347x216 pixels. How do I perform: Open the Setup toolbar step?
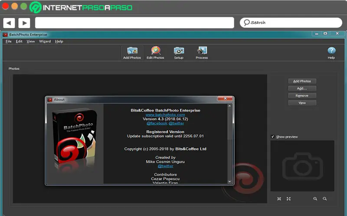coord(179,53)
